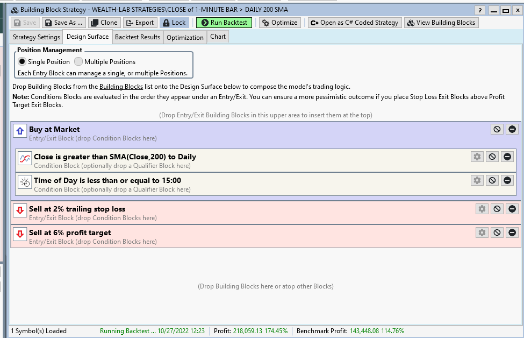Disable the Time of Day condition block
524x338 pixels.
pyautogui.click(x=492, y=180)
